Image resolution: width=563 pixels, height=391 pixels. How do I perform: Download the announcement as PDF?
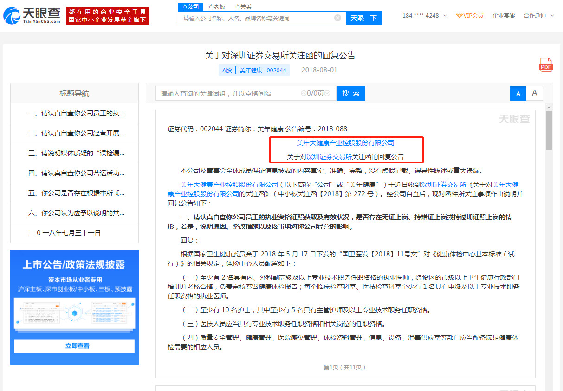546,65
